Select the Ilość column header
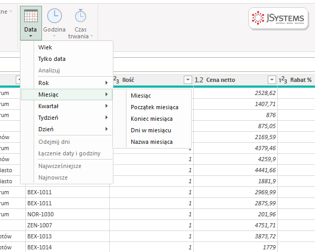 (x=152, y=80)
